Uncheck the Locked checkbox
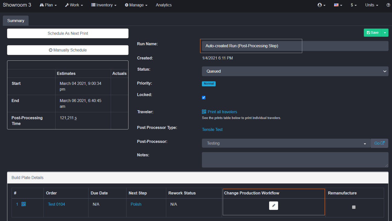Viewport: 392px width, 221px height. tap(204, 97)
